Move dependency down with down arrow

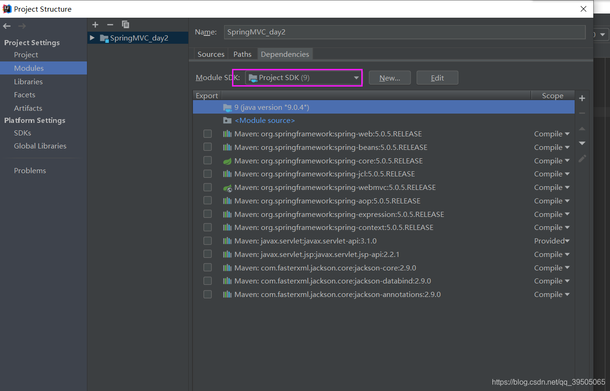point(582,143)
